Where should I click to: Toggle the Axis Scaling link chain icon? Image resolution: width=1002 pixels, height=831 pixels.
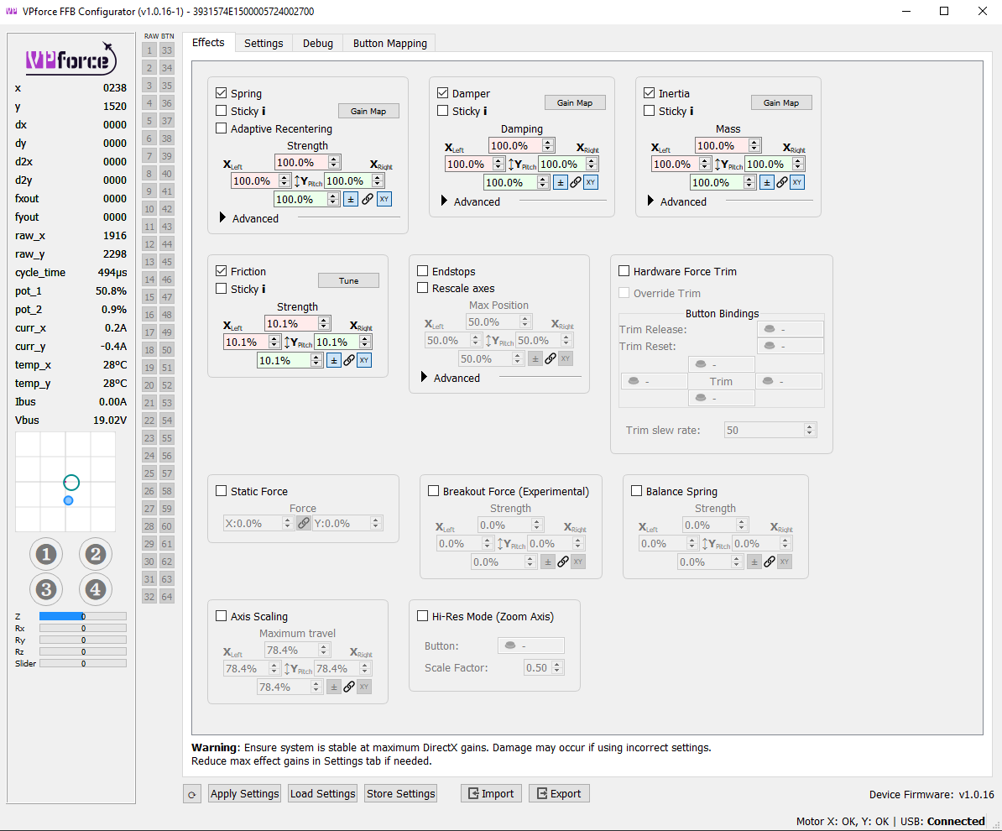349,687
